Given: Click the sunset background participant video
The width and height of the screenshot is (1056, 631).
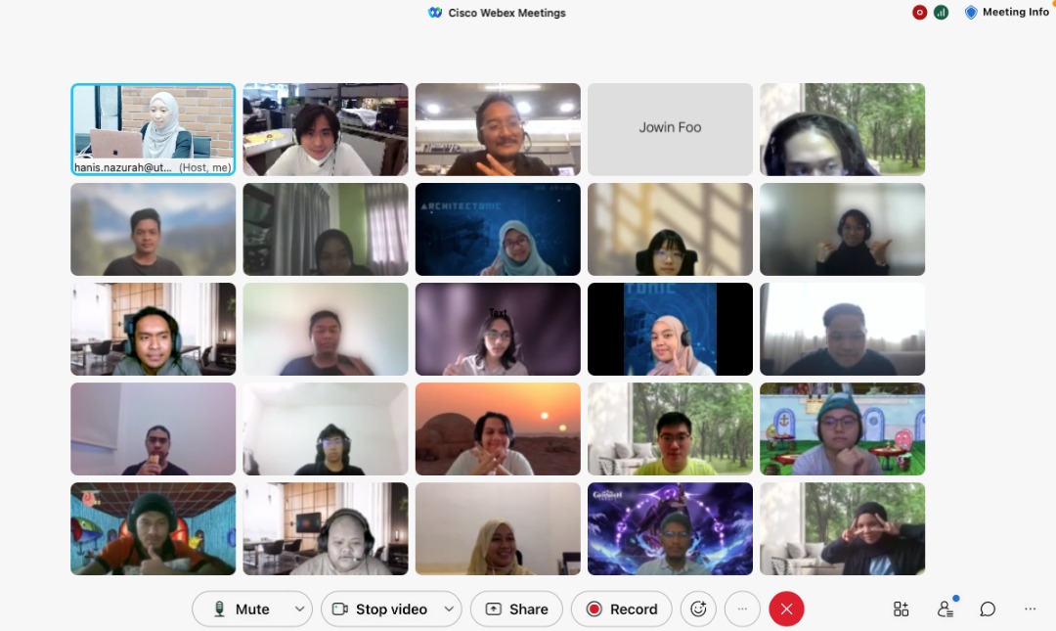Looking at the screenshot, I should click(x=498, y=428).
